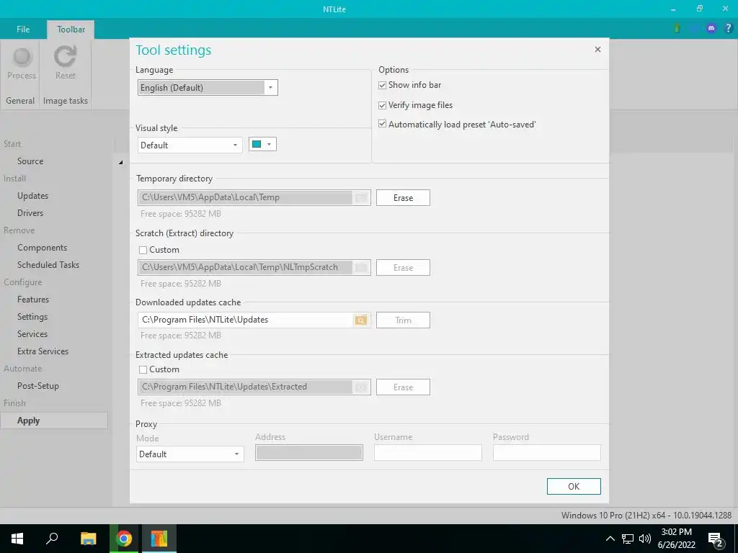Show hidden system tray icons

pyautogui.click(x=610, y=539)
